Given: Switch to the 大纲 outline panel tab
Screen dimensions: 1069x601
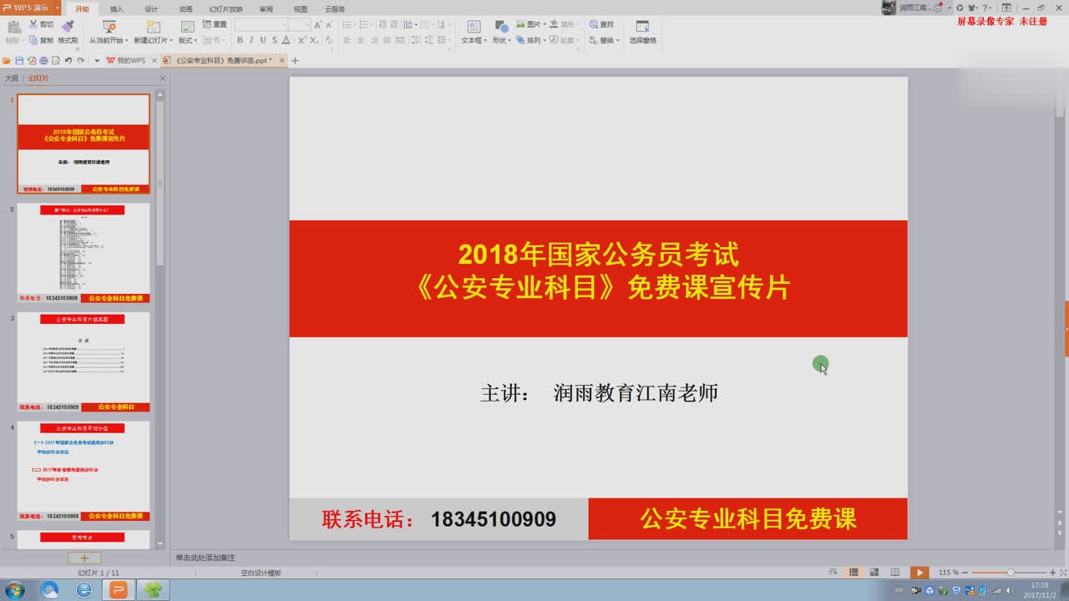Looking at the screenshot, I should click(12, 78).
